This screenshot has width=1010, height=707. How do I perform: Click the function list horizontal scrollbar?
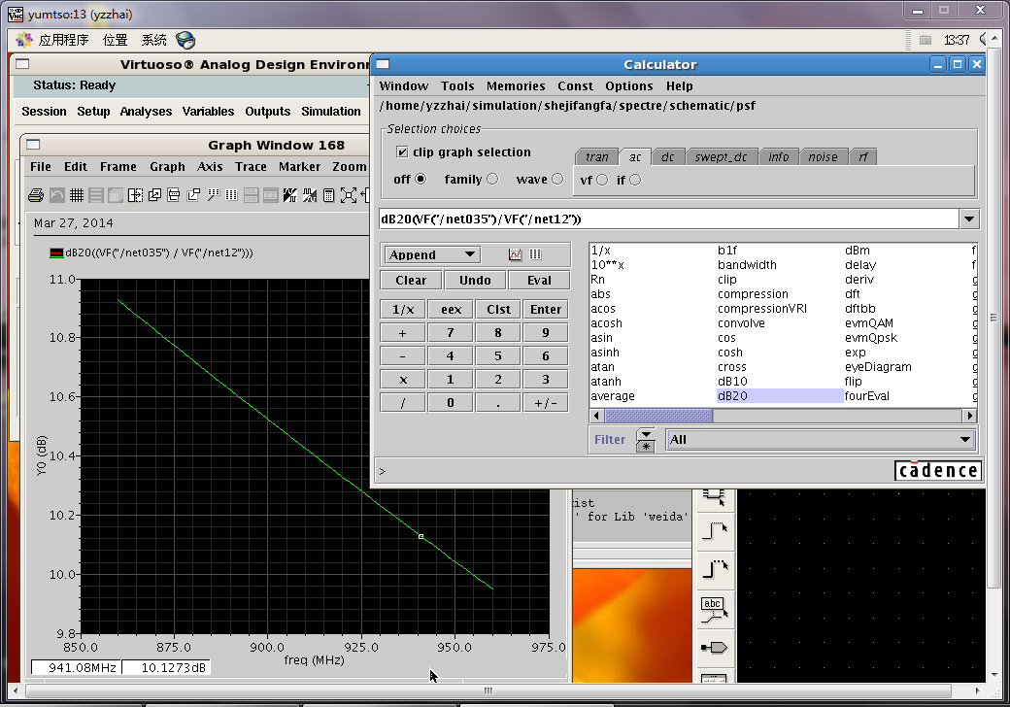tap(657, 416)
